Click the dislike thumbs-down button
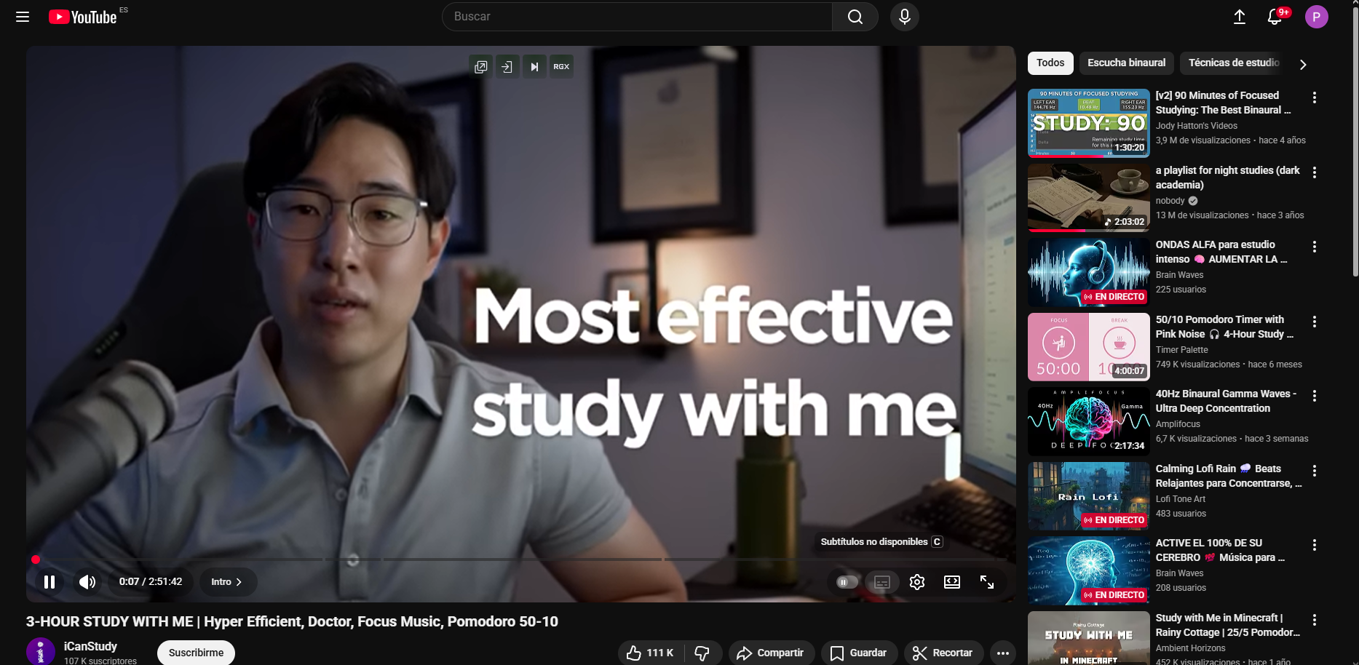The image size is (1359, 665). [702, 653]
